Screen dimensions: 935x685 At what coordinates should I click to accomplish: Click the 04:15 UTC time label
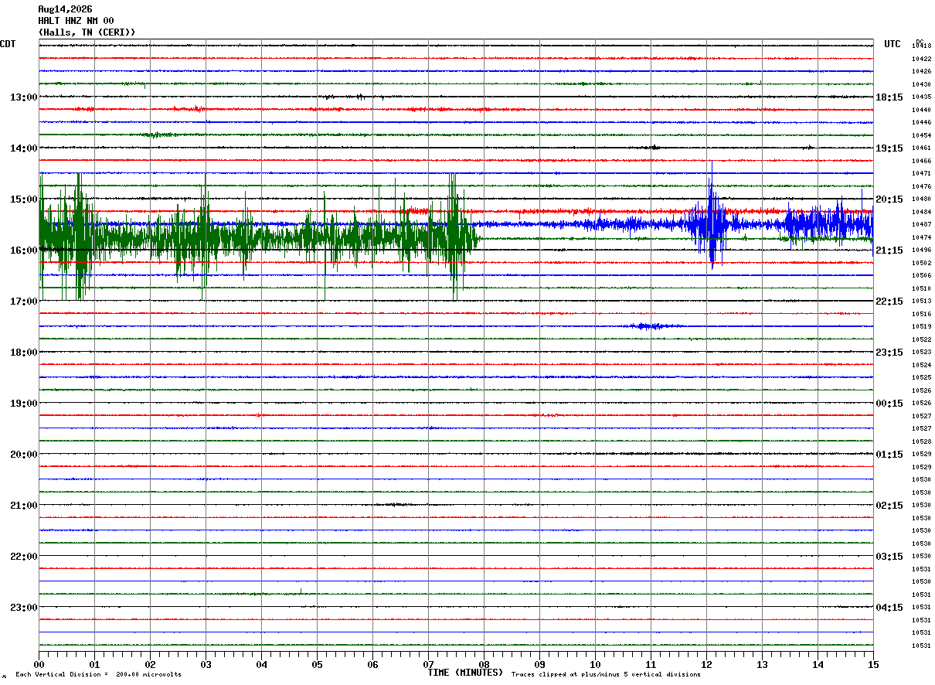click(x=889, y=607)
